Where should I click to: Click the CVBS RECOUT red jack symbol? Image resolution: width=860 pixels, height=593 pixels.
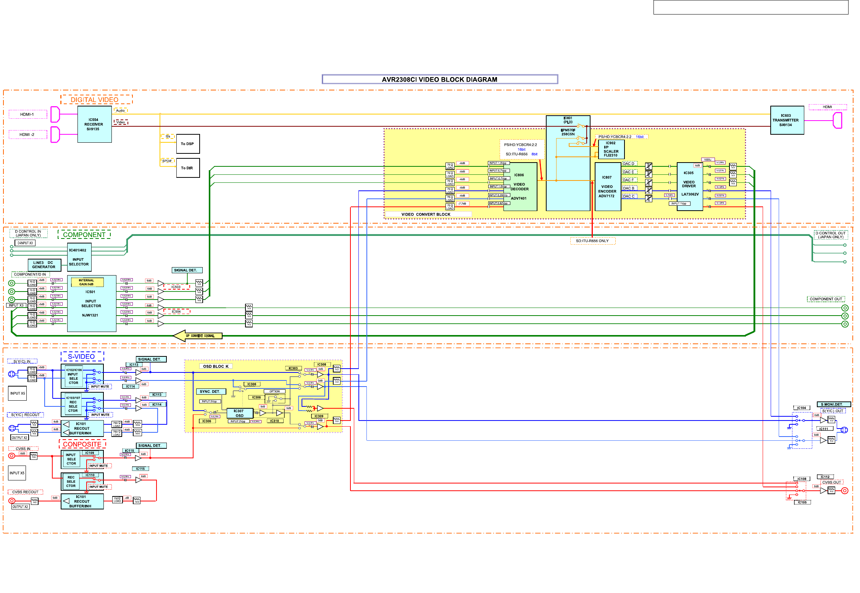tap(12, 501)
